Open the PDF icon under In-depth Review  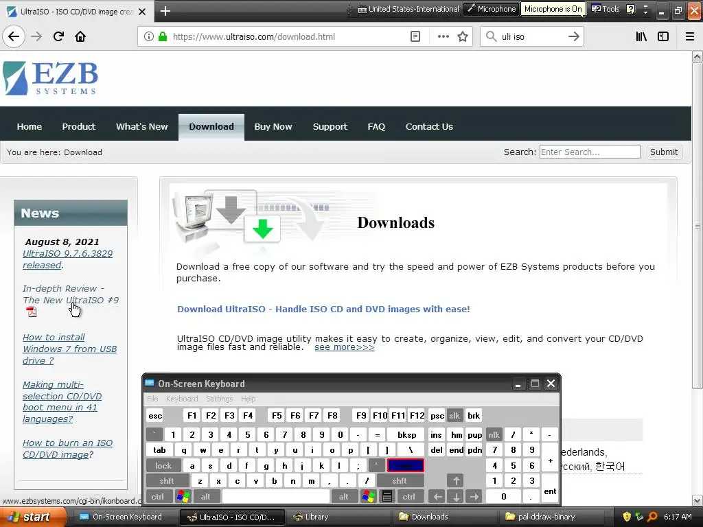click(32, 312)
